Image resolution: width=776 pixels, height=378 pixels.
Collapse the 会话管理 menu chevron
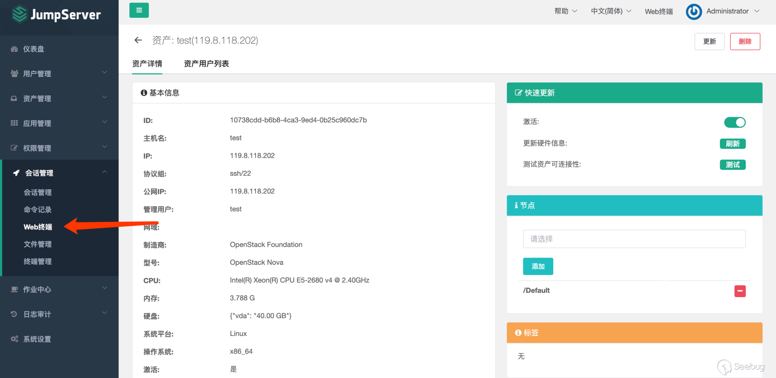(x=105, y=172)
